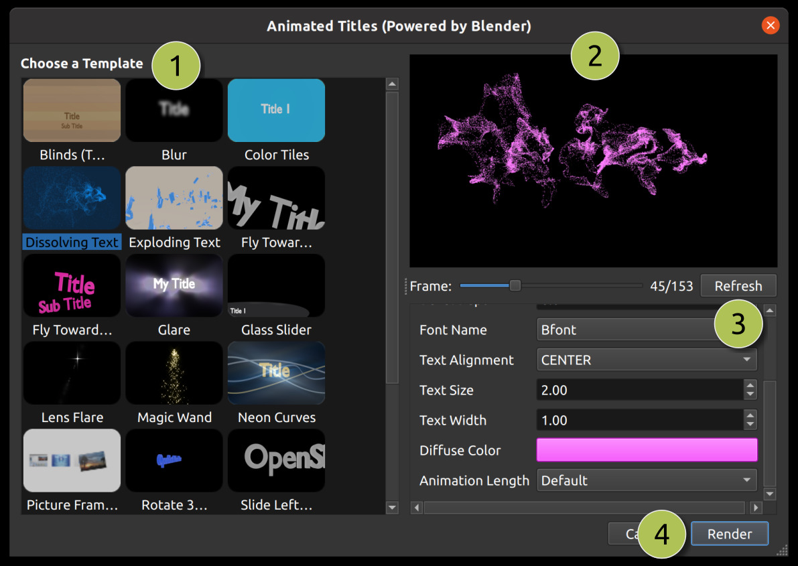Select the Picture Frames template
Viewport: 798px width, 566px height.
tap(72, 460)
